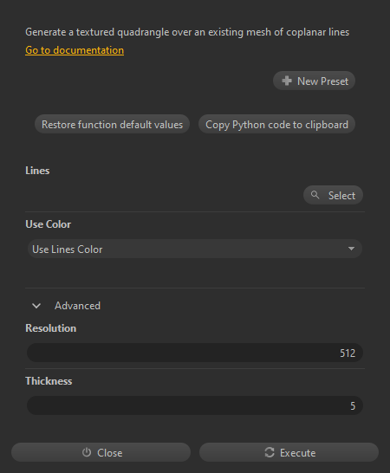Create a New Preset
The image size is (390, 473).
pyautogui.click(x=314, y=81)
